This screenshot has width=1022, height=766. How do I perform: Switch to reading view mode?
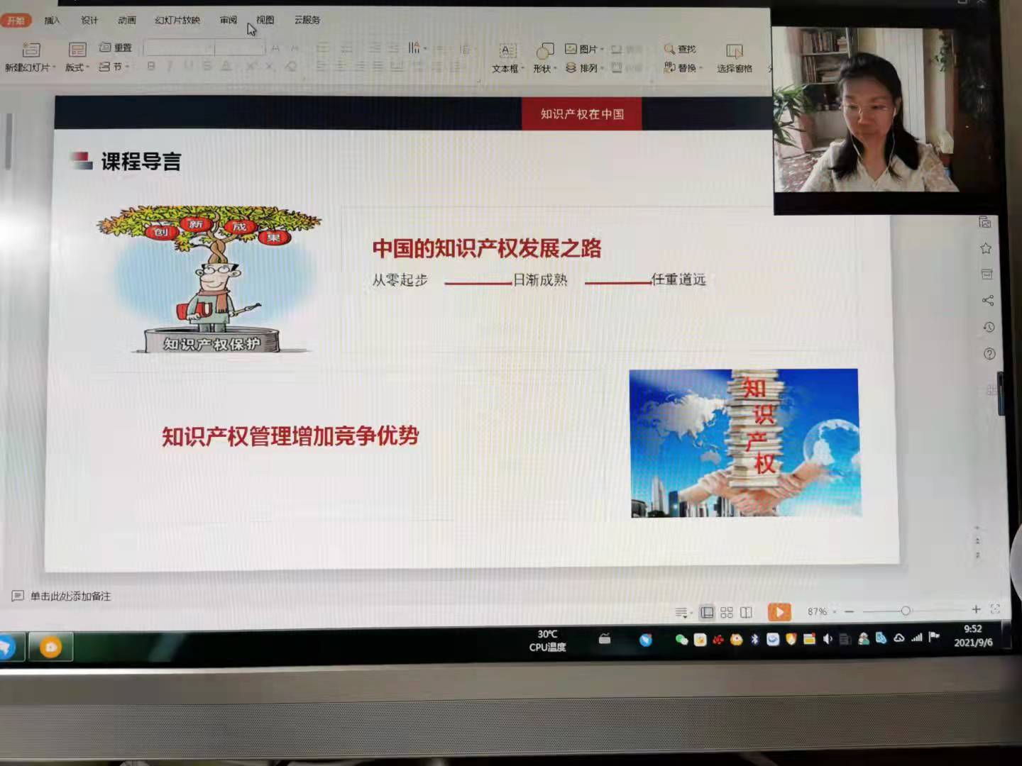pyautogui.click(x=746, y=612)
